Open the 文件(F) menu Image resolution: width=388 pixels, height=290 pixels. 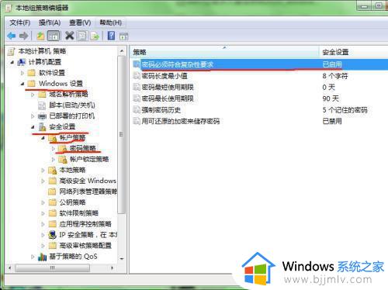click(x=19, y=22)
